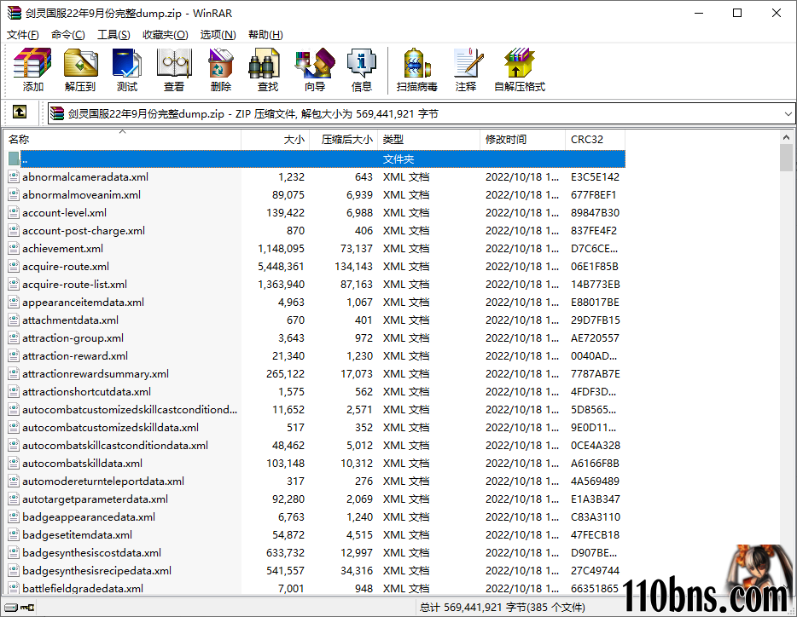Select the parent folder '..' row
This screenshot has height=617, width=797.
(317, 159)
